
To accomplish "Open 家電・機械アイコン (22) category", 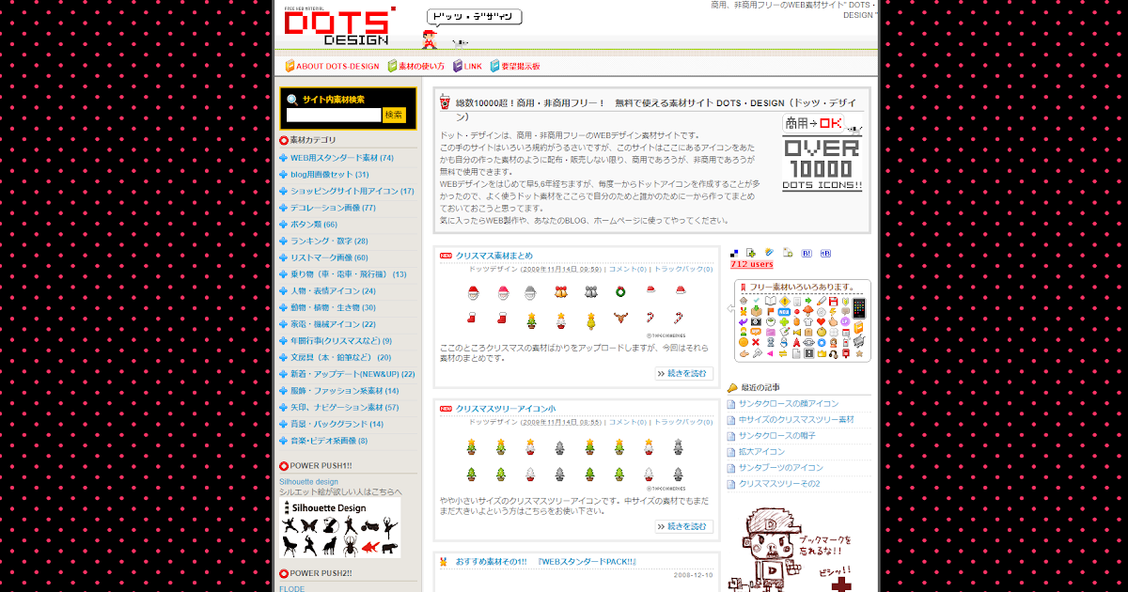I will (333, 324).
